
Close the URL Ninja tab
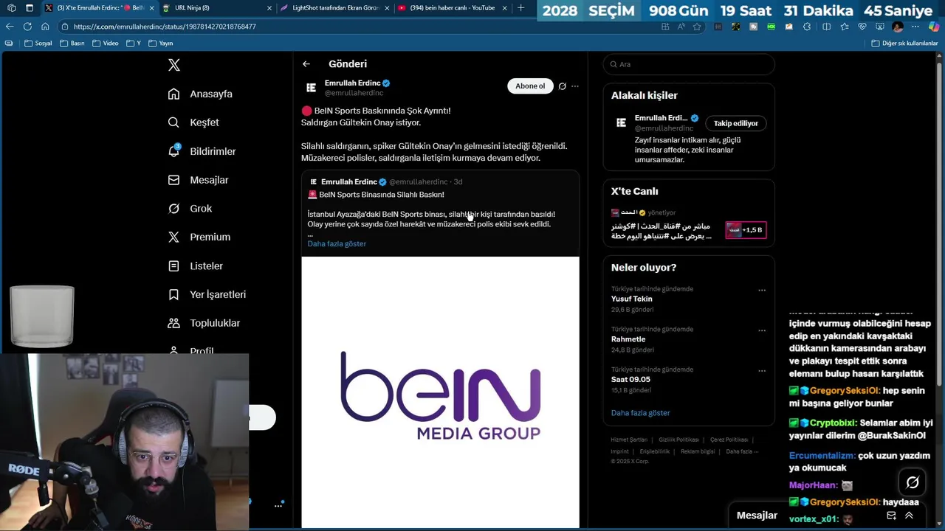(269, 8)
